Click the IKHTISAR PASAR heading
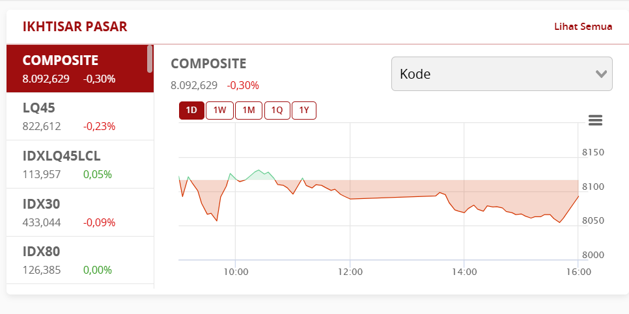 pyautogui.click(x=75, y=27)
